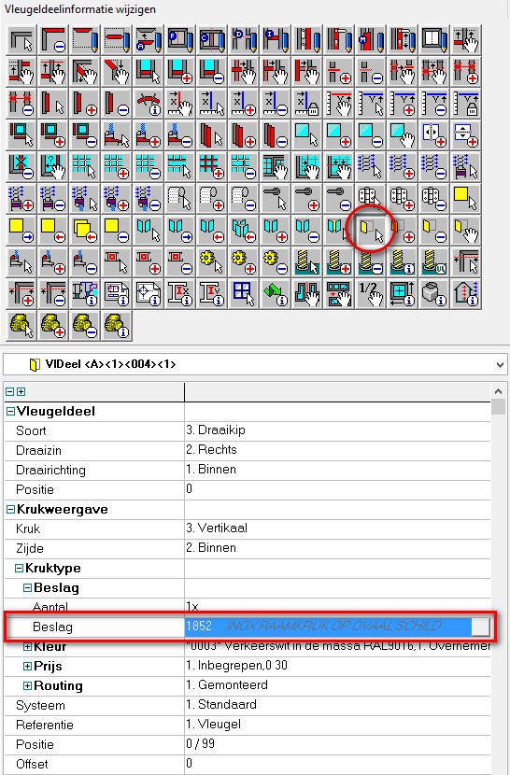Screen dimensions: 510x775
Task: Click the gray cube info icon
Action: point(433,293)
